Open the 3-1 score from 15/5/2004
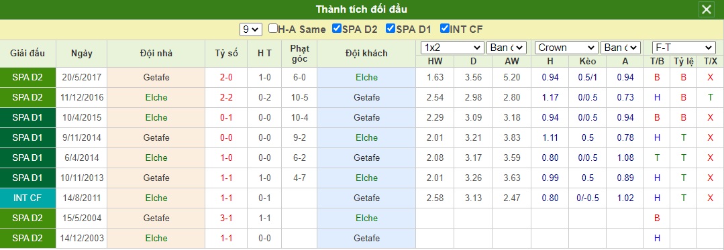Viewport: 724px width, 250px height. pos(226,218)
